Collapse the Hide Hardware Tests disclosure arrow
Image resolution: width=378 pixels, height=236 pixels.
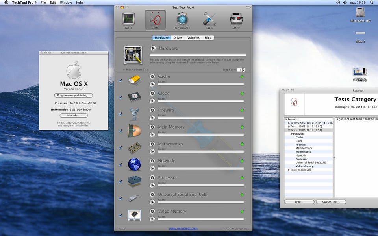pos(124,70)
